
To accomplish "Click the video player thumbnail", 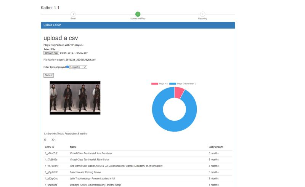I will point(75,98).
